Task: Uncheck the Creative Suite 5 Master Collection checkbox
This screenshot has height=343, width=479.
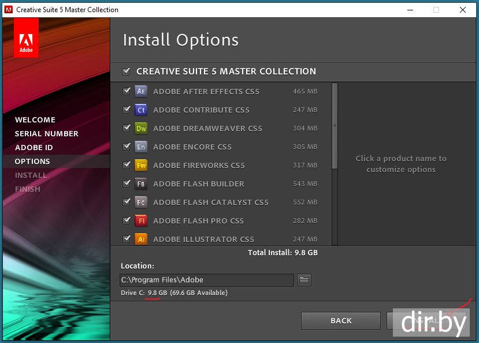Action: 126,72
